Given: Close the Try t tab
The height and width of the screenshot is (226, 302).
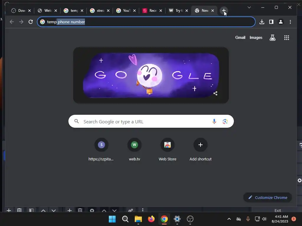Looking at the screenshot, I should point(187,11).
